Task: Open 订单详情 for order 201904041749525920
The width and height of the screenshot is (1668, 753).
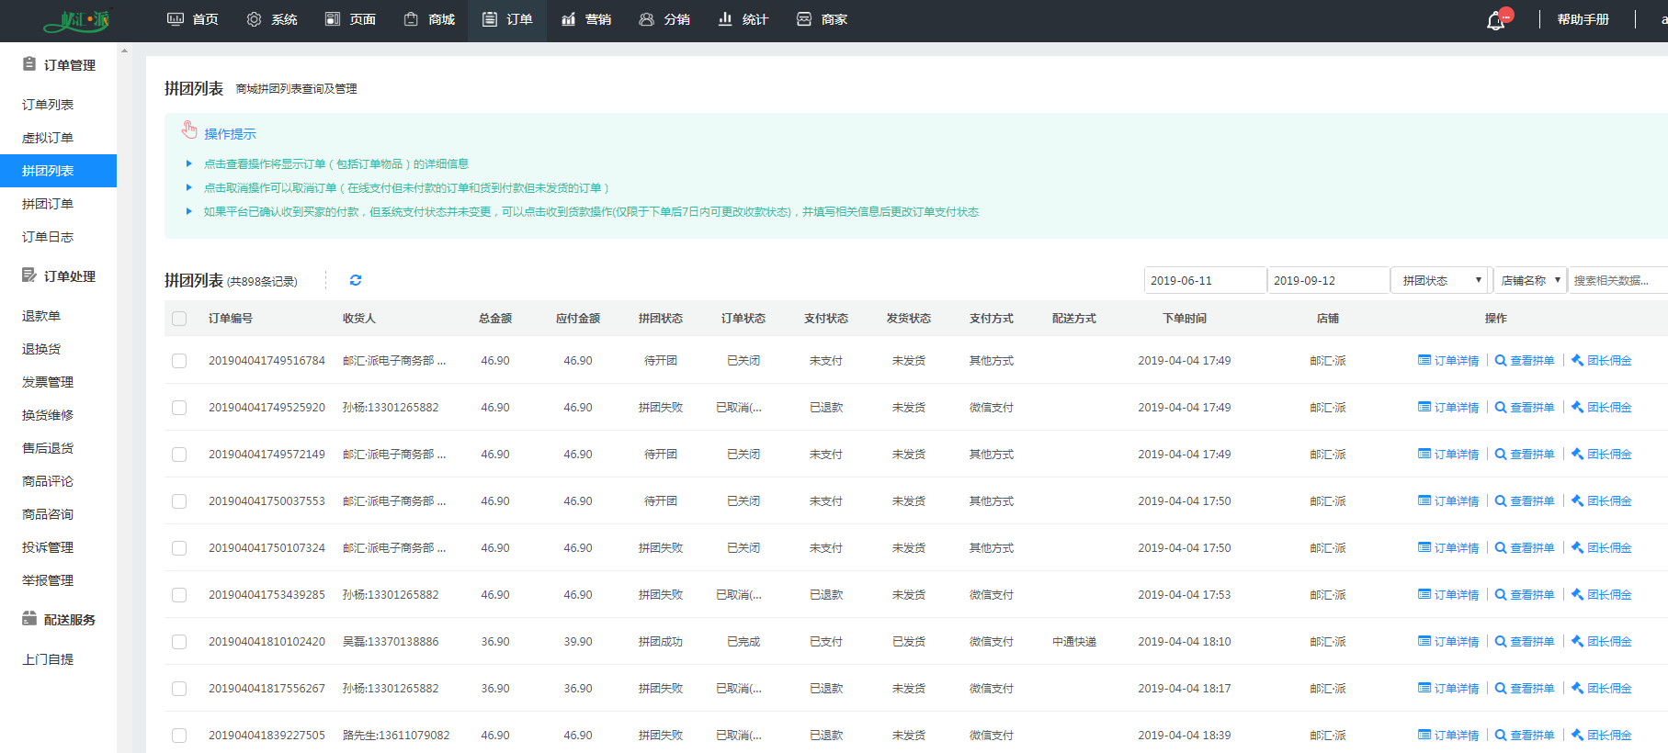Action: pyautogui.click(x=1448, y=408)
